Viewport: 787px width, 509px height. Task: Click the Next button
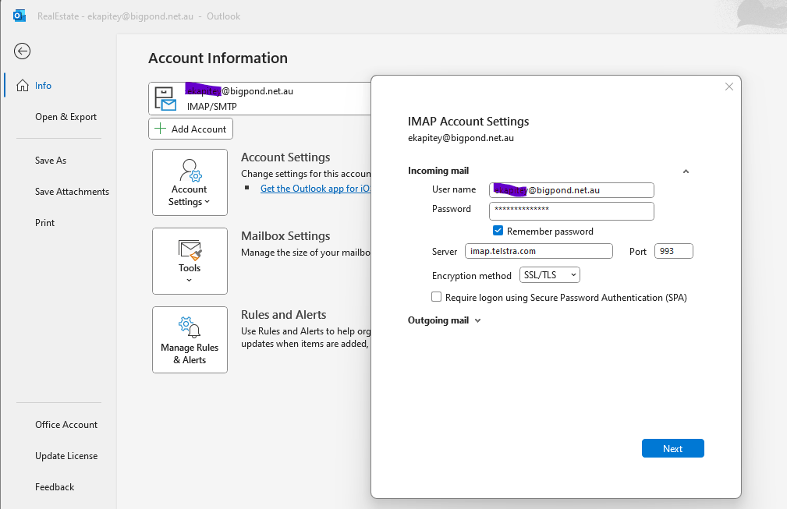(672, 448)
